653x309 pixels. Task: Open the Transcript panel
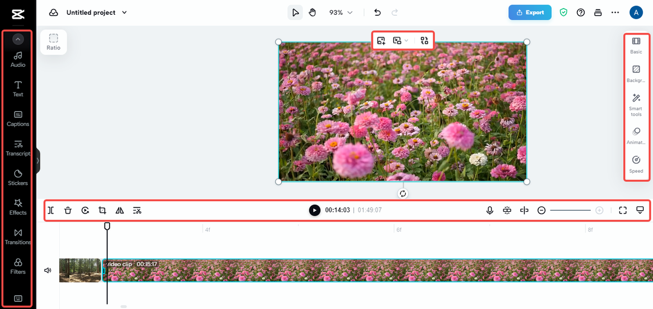18,148
